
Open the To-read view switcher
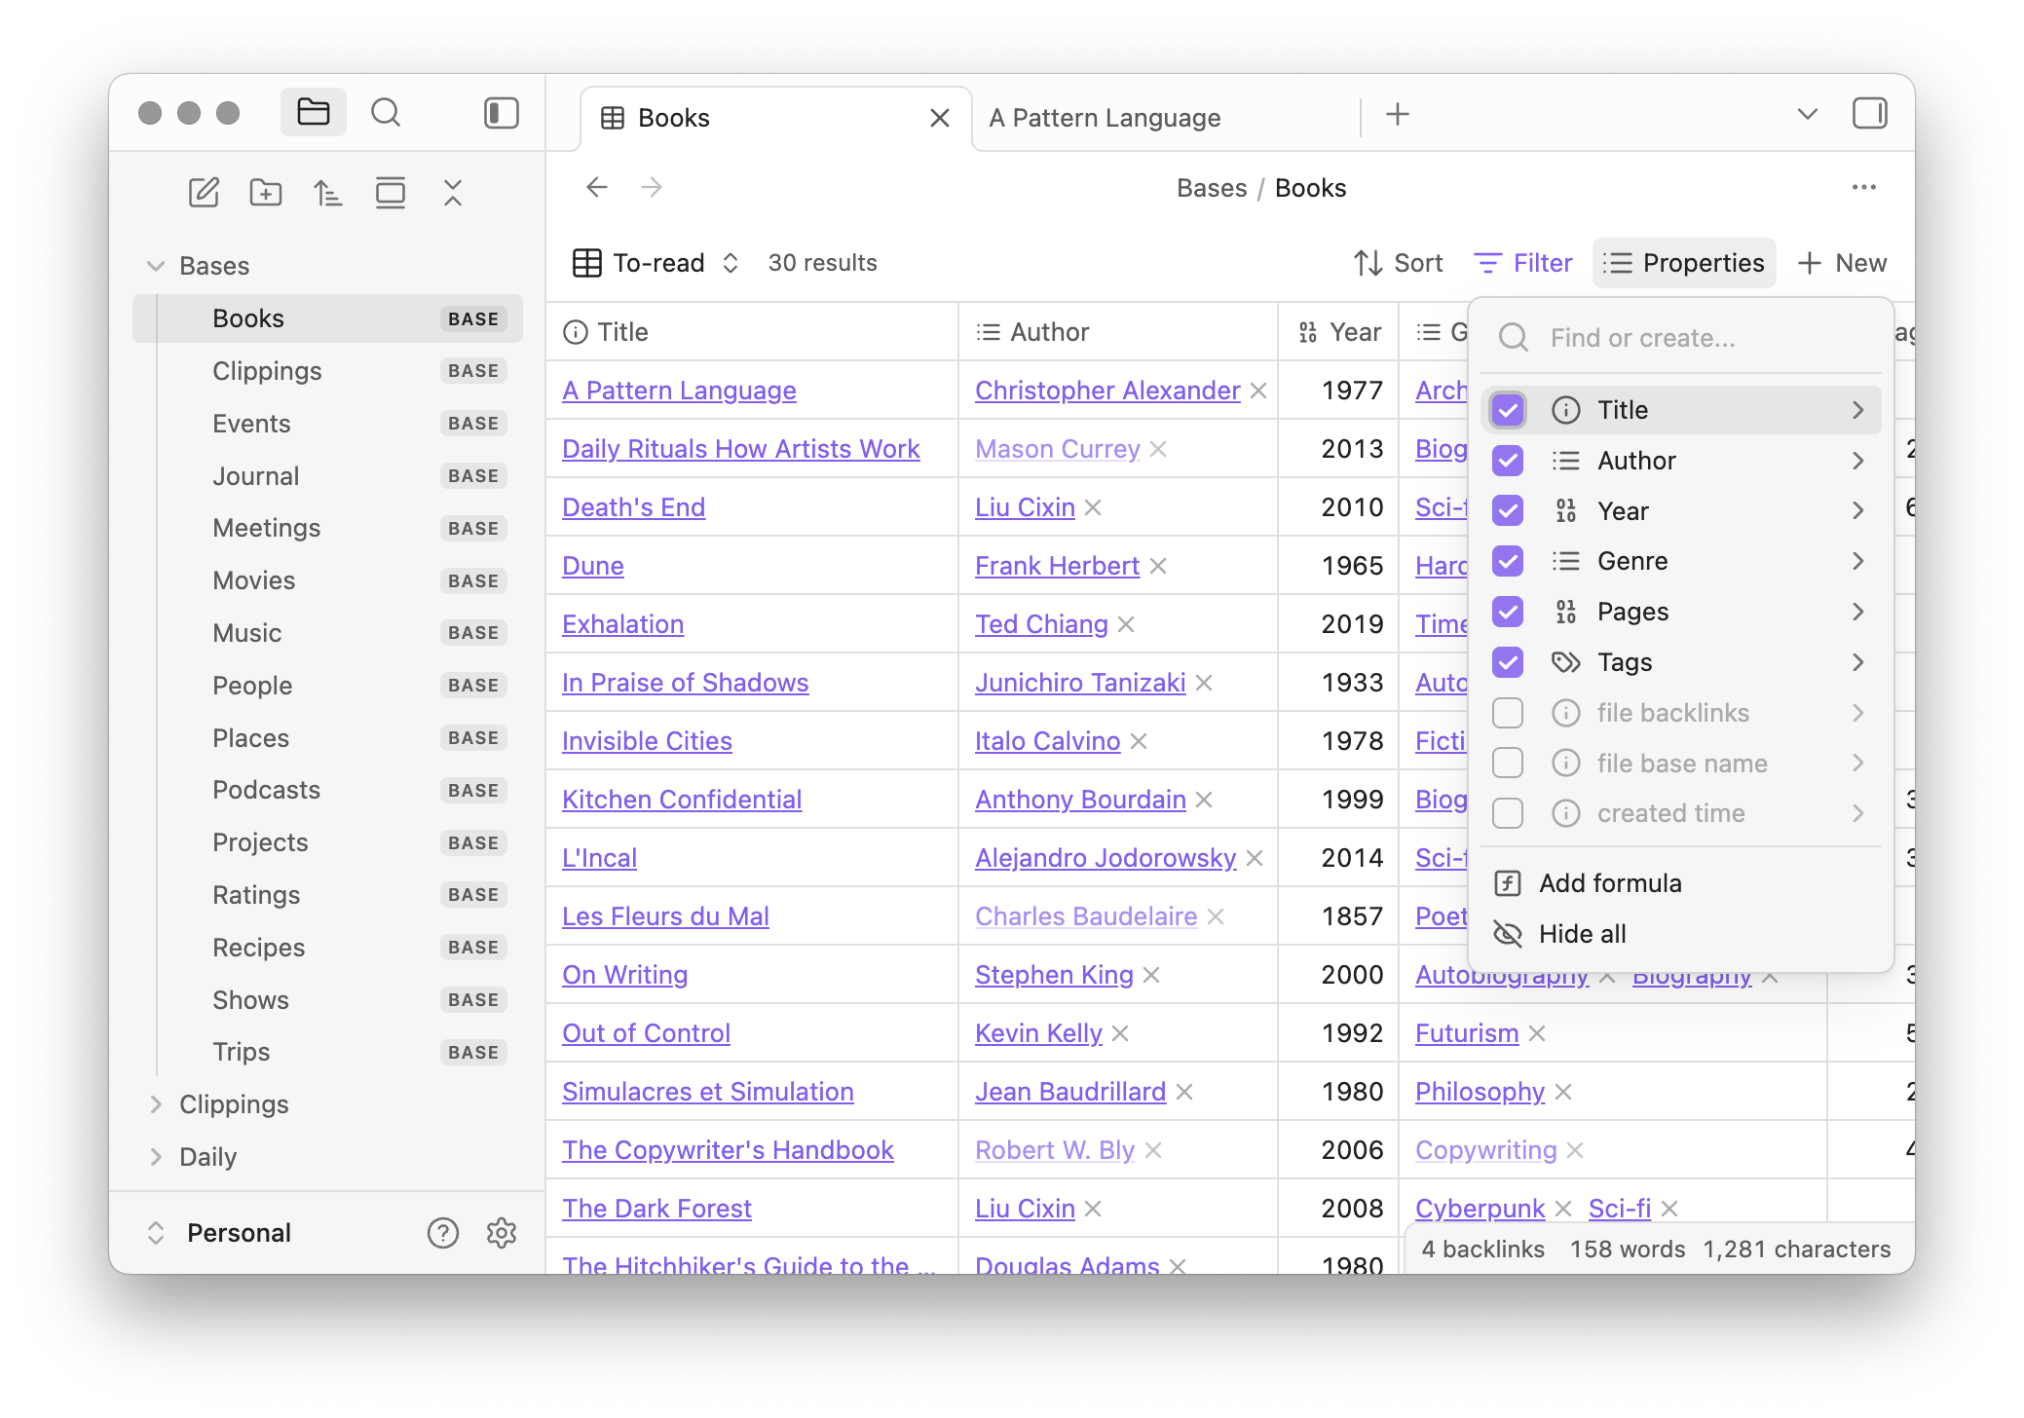point(656,263)
